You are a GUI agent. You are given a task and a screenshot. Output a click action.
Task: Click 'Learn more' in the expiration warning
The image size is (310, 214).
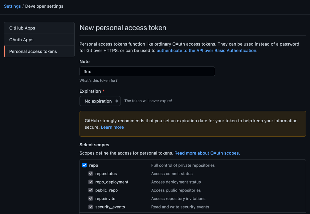[x=112, y=127]
